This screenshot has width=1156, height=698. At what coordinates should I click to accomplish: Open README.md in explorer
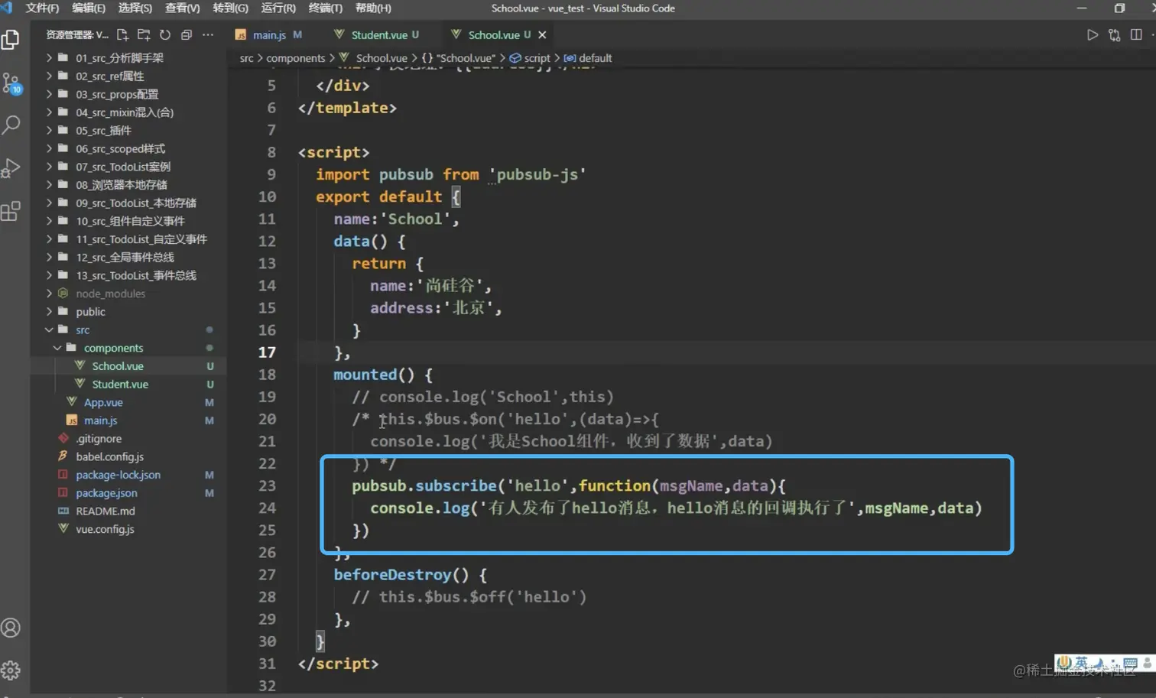click(105, 511)
